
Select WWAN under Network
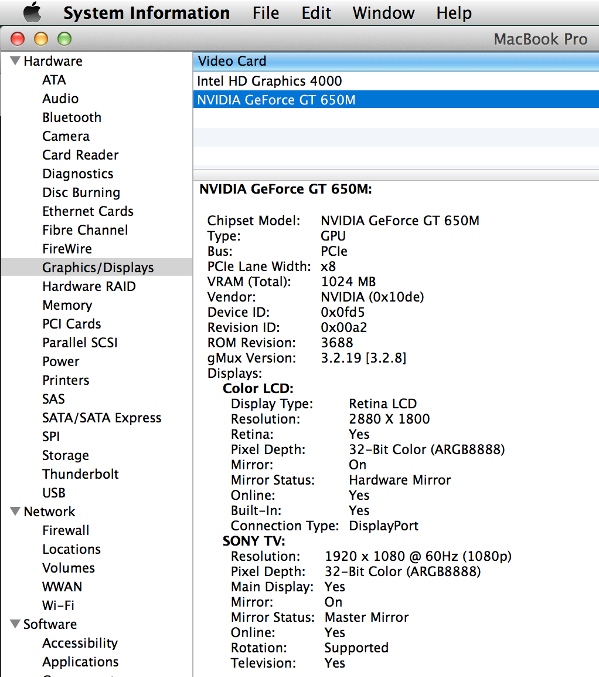[x=62, y=587]
